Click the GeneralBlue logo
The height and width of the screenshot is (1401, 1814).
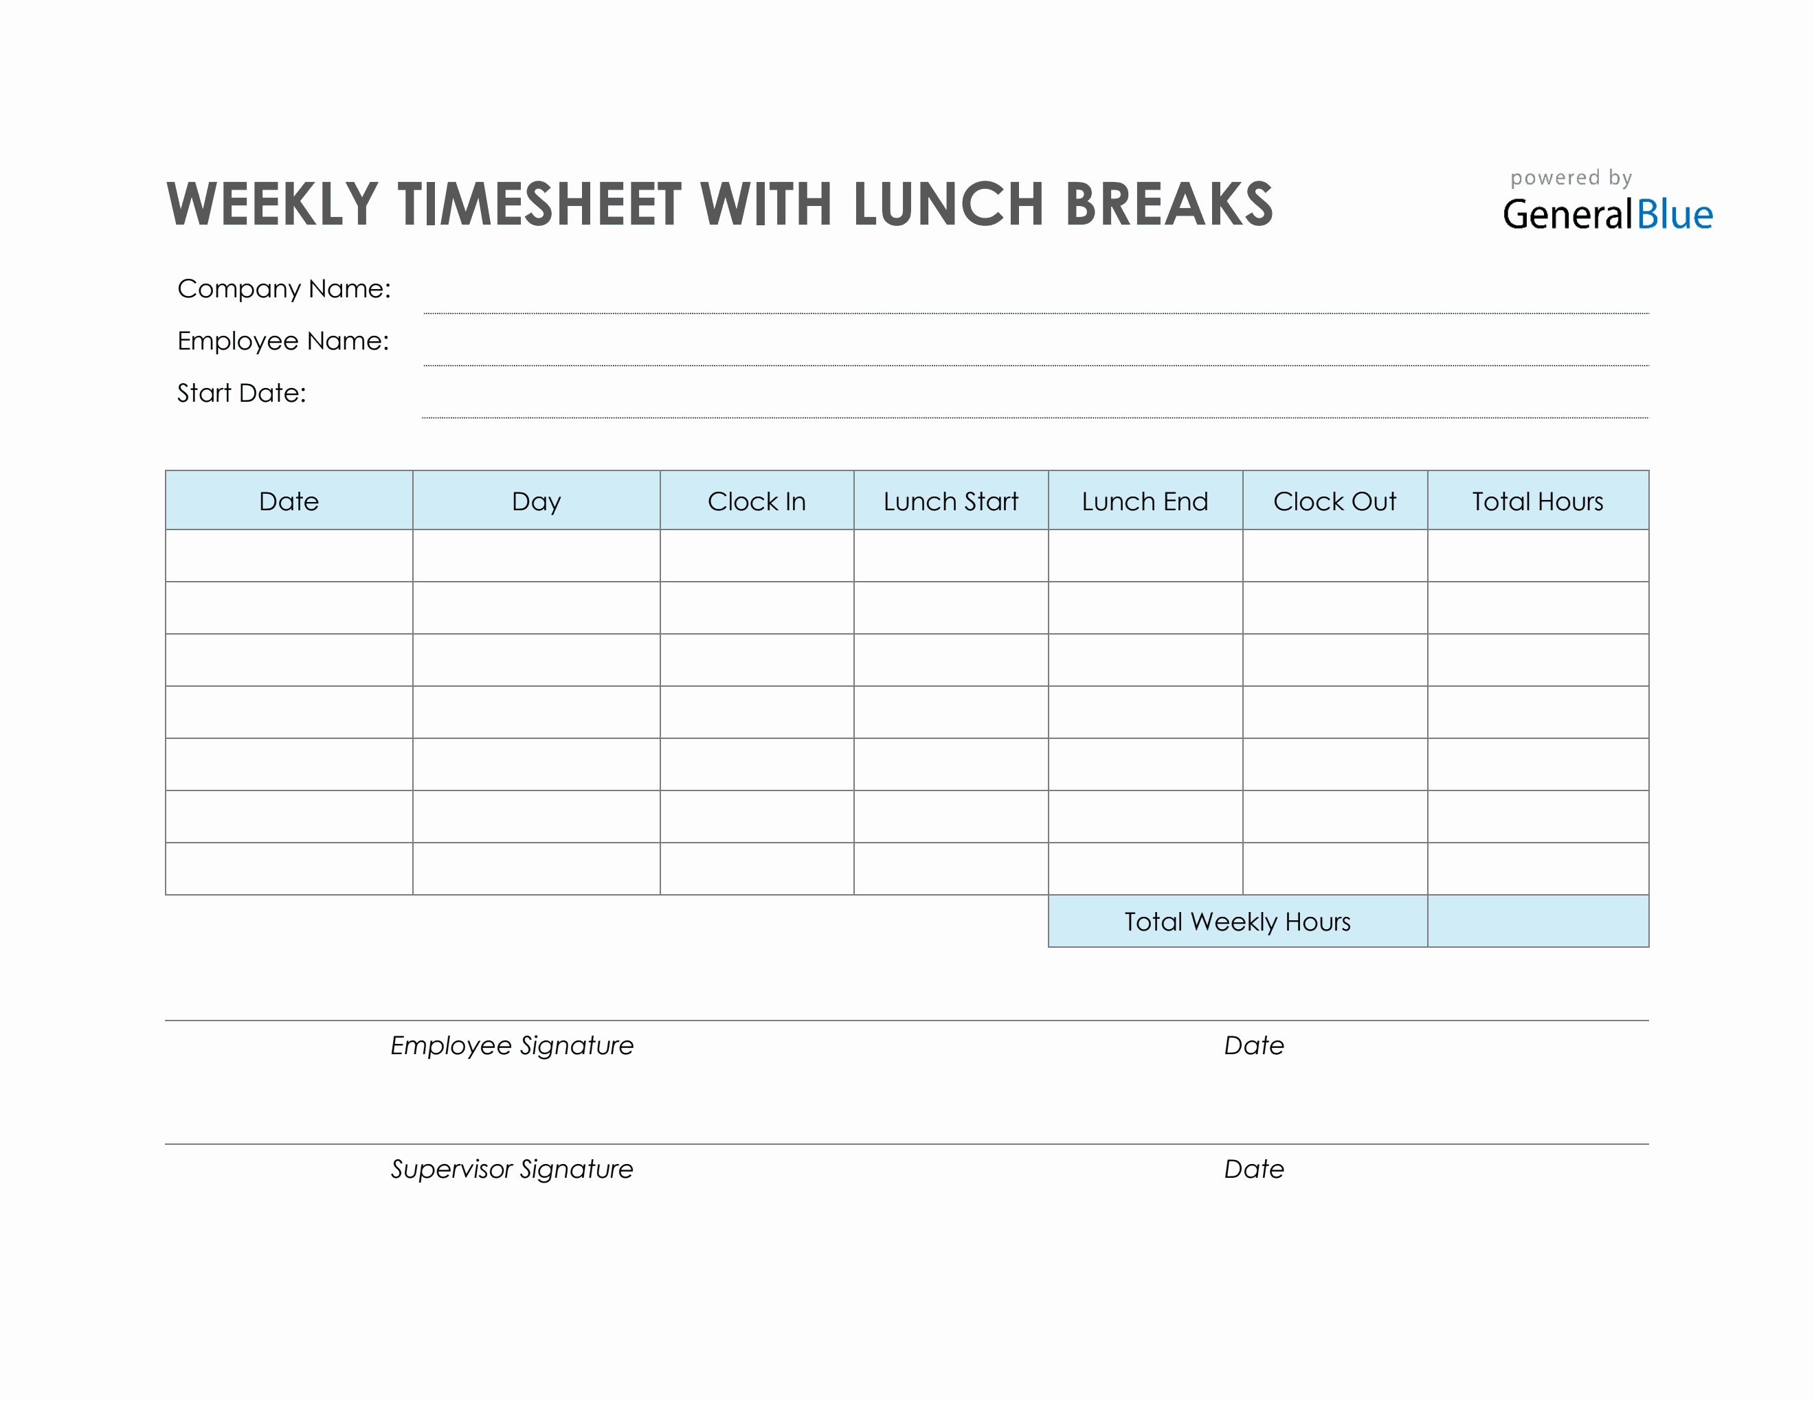(1606, 214)
